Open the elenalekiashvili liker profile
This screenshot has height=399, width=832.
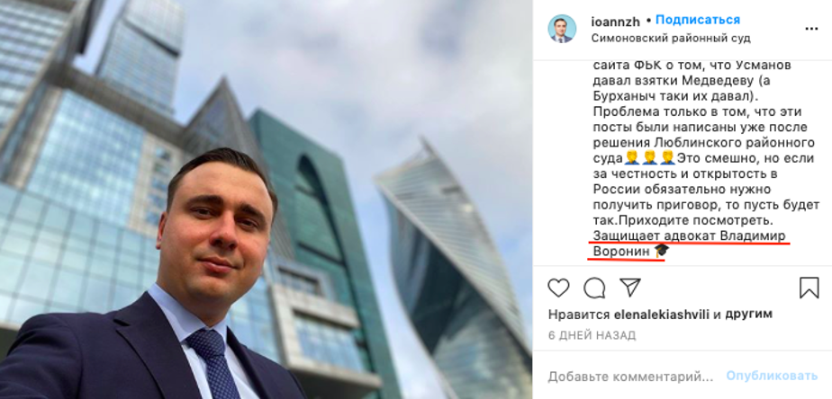661,315
